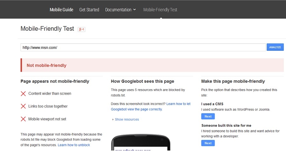Click the red X beside Content wider than screen

click(23, 94)
